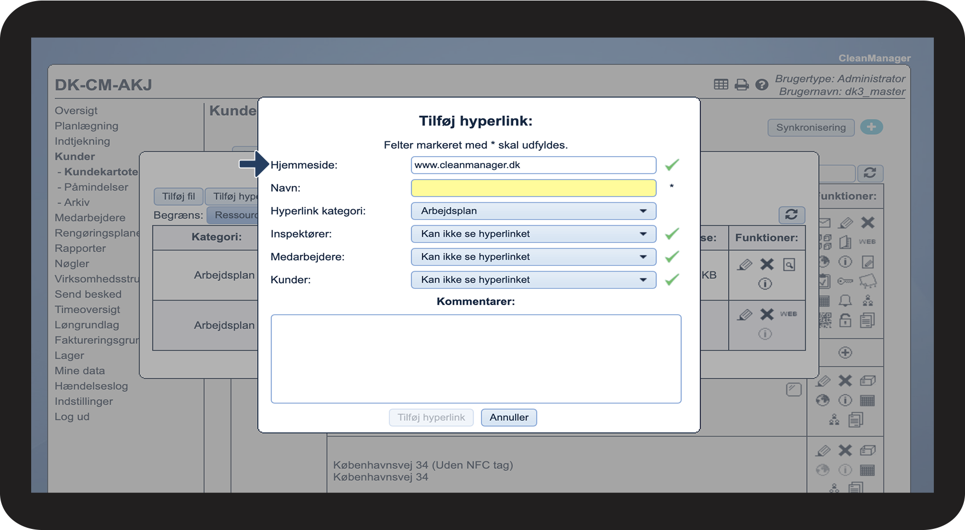Go to Oversigt in the sidebar menu
The width and height of the screenshot is (965, 530).
[x=76, y=110]
